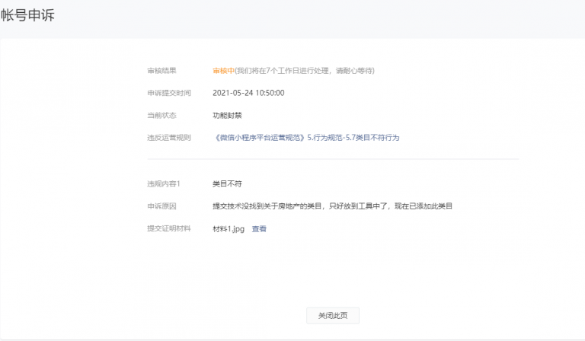The height and width of the screenshot is (341, 585).
Task: Select the 类目不符 violation content value
Action: click(x=227, y=183)
